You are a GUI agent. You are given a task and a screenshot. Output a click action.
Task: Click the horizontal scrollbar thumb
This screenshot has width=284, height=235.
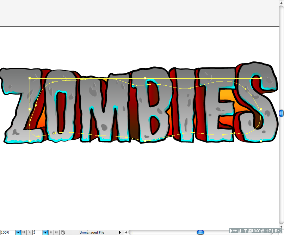click(x=200, y=232)
